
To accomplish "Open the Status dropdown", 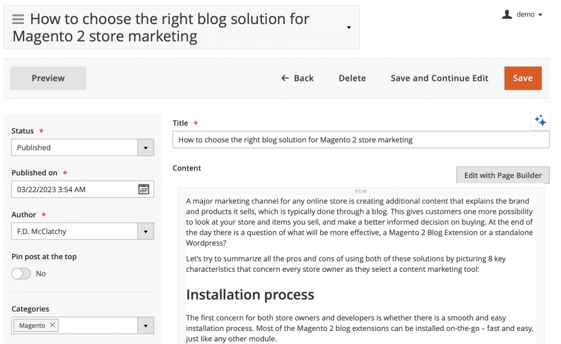I will 146,147.
